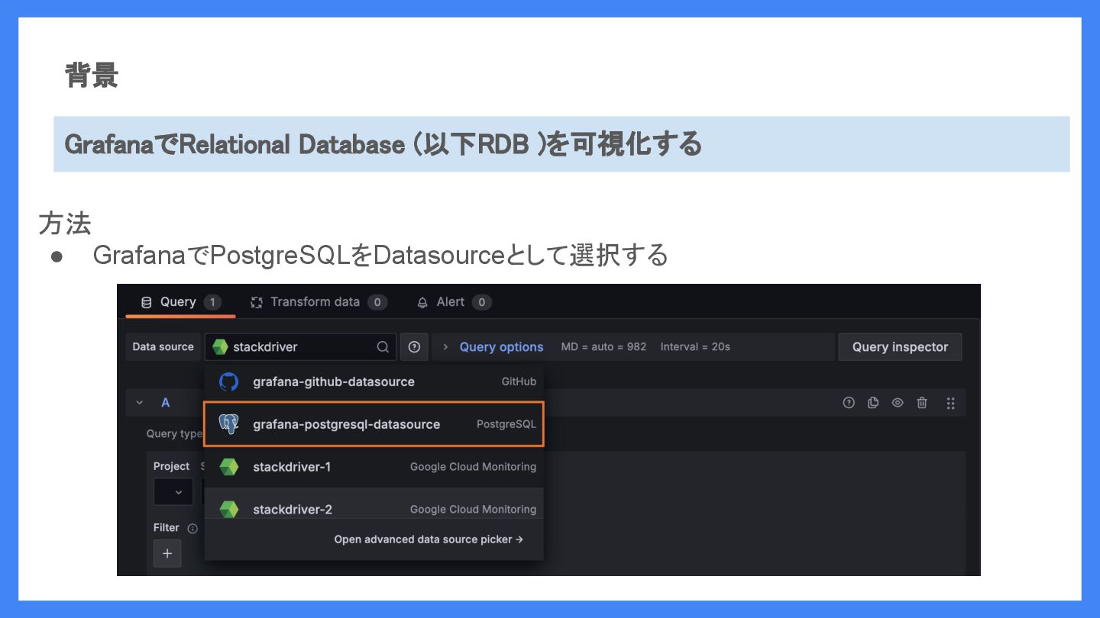Select grafana-github-datasource from the list
1100x618 pixels.
[x=374, y=381]
